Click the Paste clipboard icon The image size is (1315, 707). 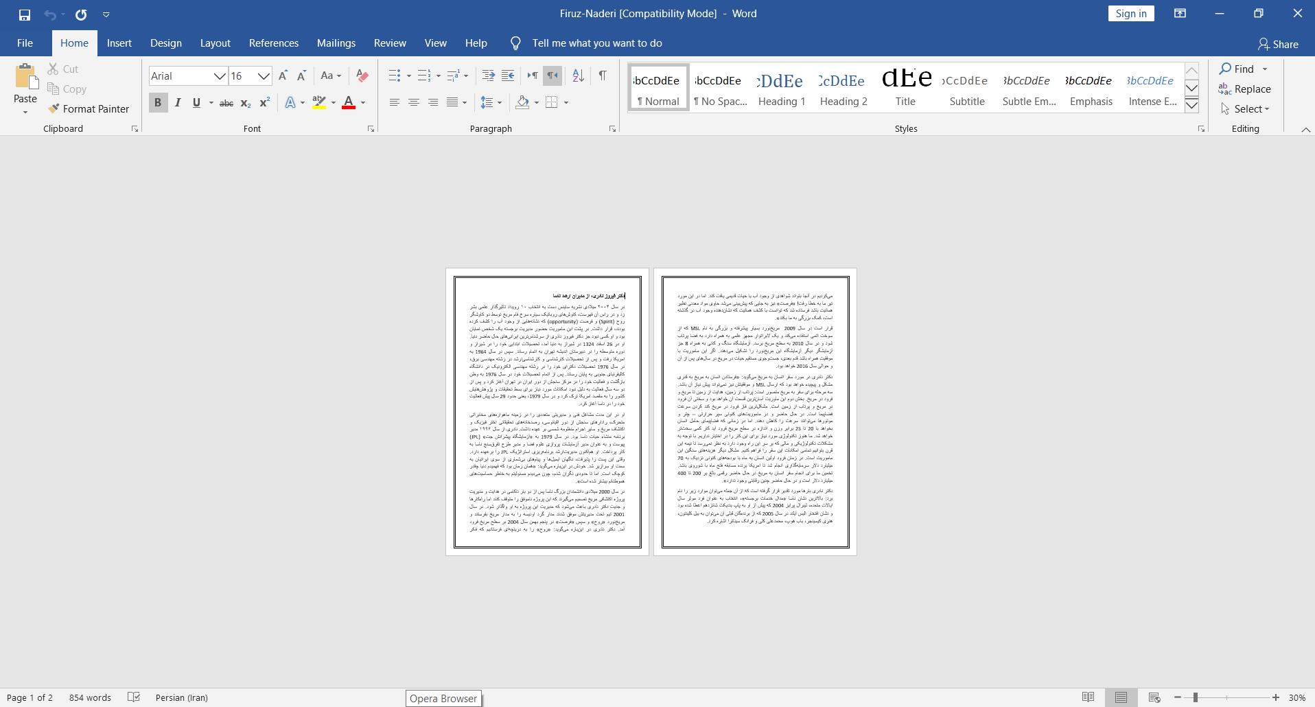point(26,76)
